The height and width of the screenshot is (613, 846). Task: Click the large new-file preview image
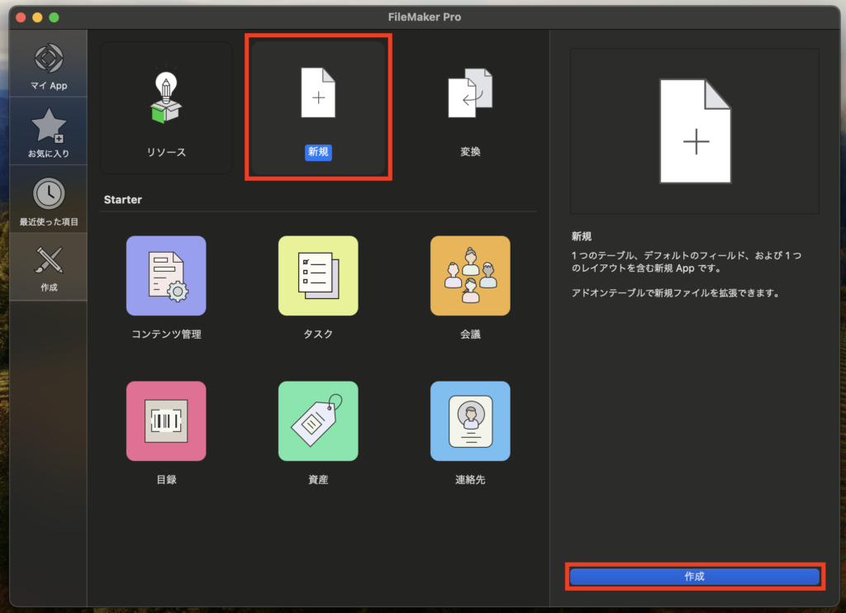coord(694,131)
